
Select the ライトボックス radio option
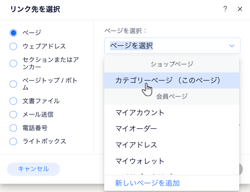click(13, 141)
